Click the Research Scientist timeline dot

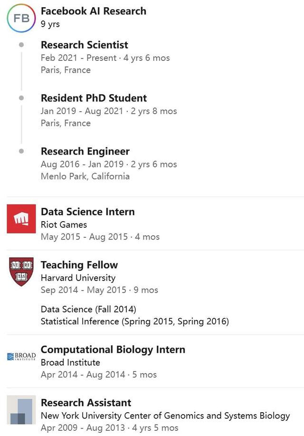tap(21, 45)
